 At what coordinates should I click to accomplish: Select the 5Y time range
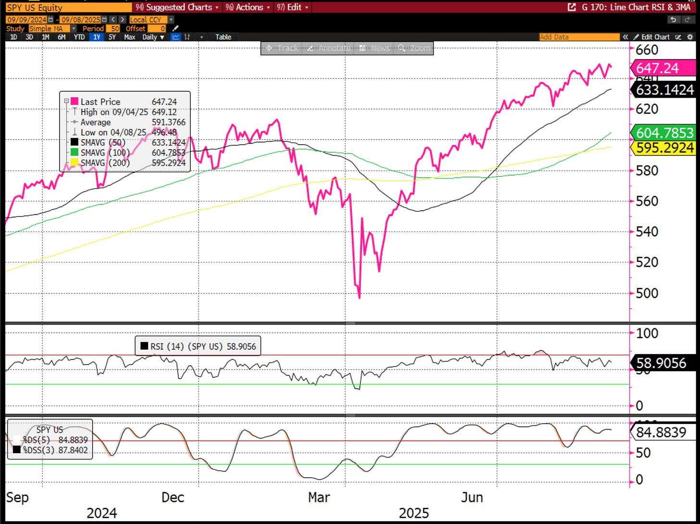pos(112,37)
